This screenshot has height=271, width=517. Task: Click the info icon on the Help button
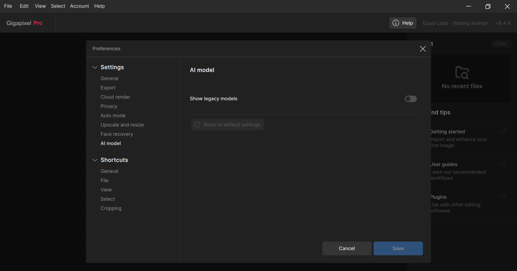point(396,23)
